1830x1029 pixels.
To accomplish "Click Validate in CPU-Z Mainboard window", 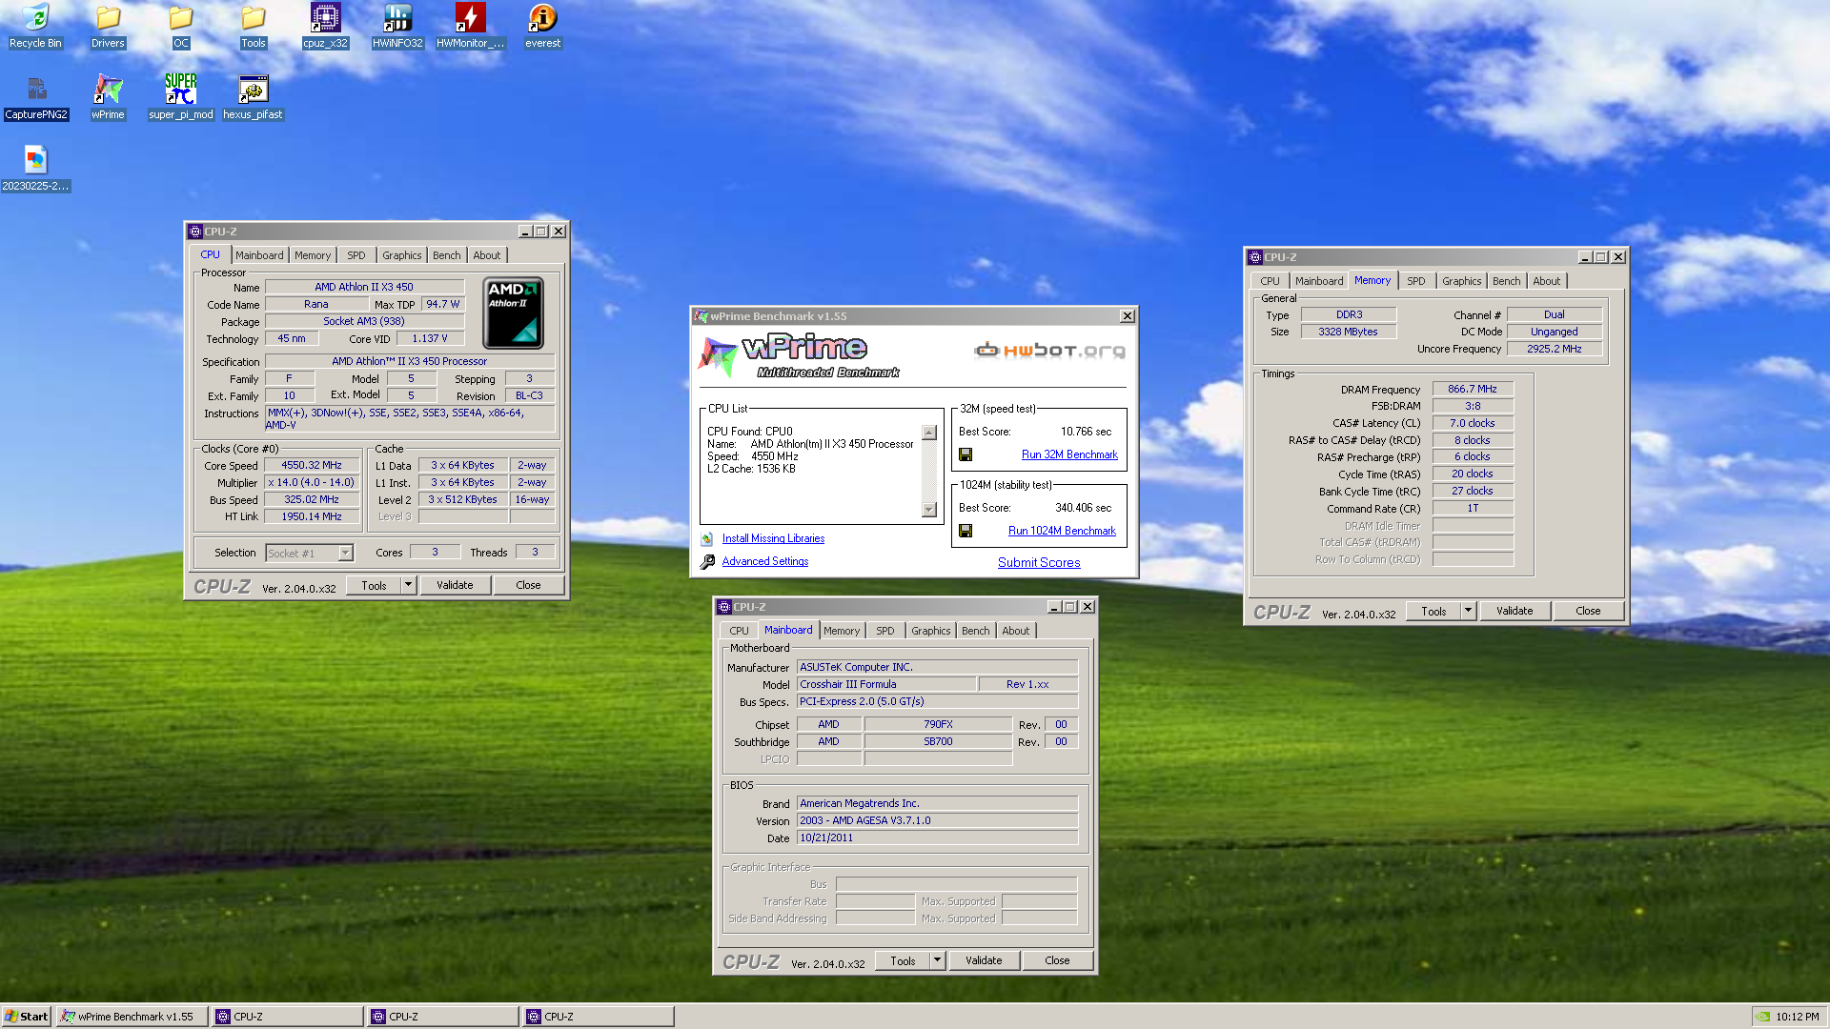I will tap(984, 960).
